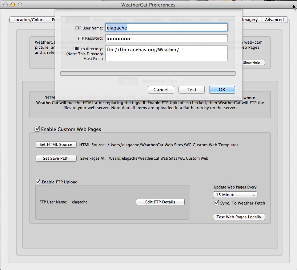Click the Set Save Path button

56,158
